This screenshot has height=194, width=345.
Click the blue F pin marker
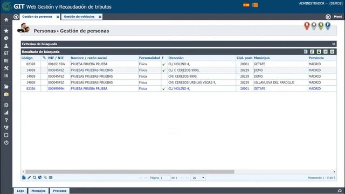(328, 26)
